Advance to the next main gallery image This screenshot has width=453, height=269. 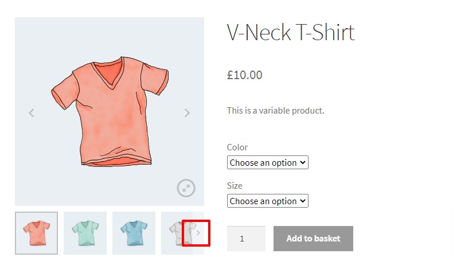187,113
